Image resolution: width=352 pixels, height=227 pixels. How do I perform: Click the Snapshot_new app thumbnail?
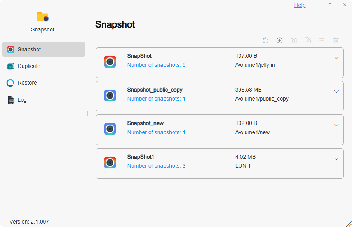(110, 129)
